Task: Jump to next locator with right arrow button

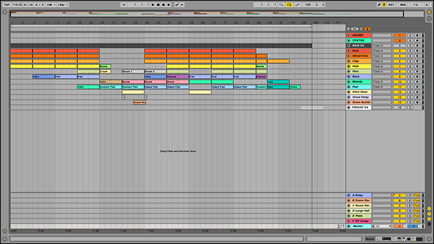Action: tap(361, 28)
